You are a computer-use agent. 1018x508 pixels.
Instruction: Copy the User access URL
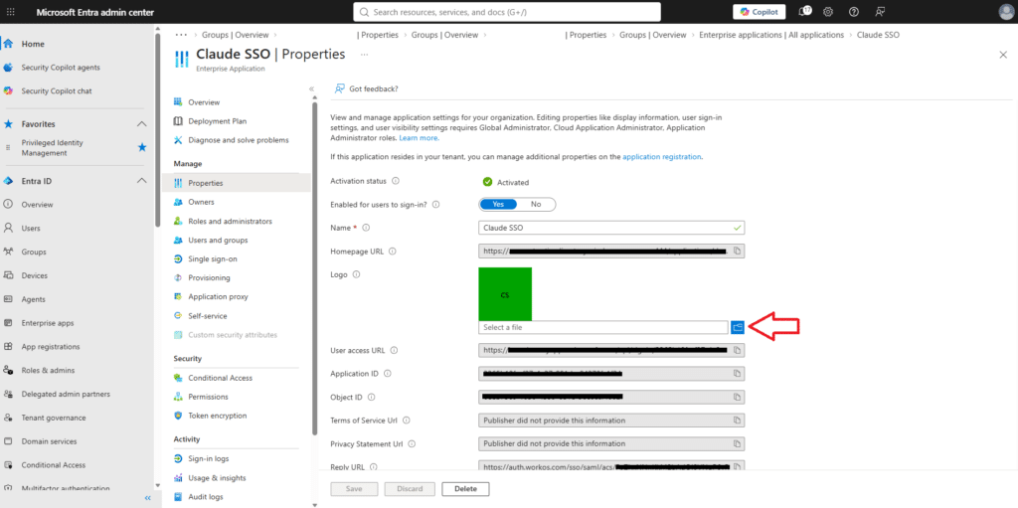tap(737, 350)
